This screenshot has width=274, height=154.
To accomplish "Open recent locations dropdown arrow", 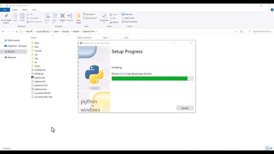I will coord(13,32).
